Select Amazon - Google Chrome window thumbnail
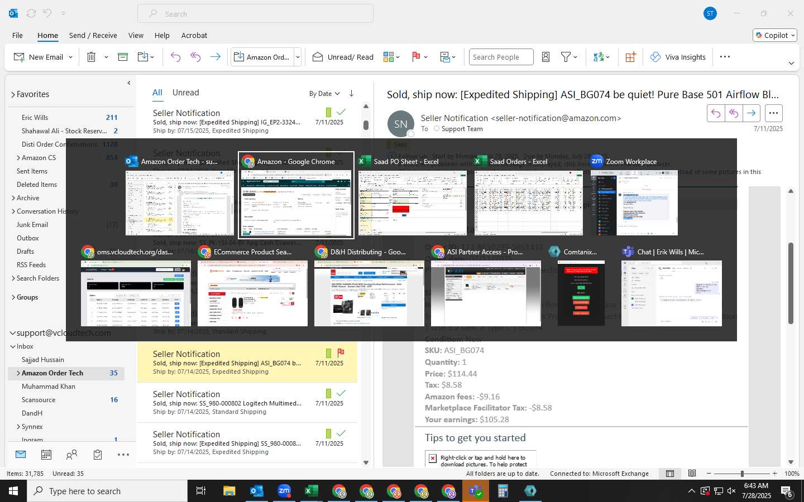The height and width of the screenshot is (502, 804). (x=296, y=195)
